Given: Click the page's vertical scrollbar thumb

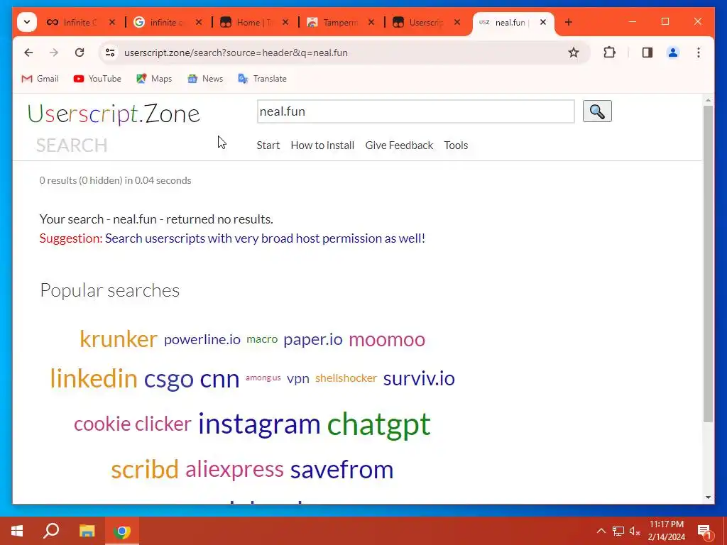Looking at the screenshot, I should tap(708, 263).
